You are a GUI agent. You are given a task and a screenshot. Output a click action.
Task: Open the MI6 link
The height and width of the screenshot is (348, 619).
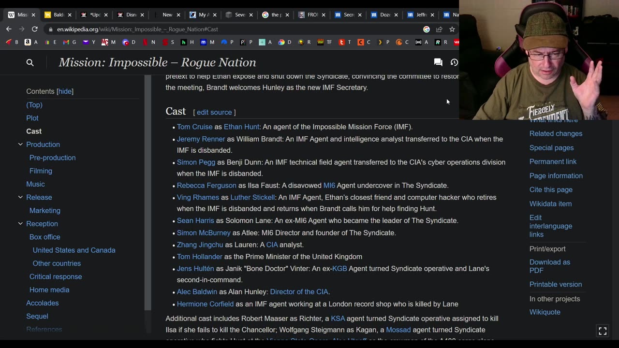click(x=329, y=186)
